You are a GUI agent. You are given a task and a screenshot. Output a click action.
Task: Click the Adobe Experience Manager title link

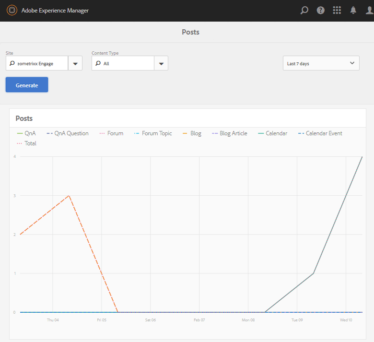55,11
